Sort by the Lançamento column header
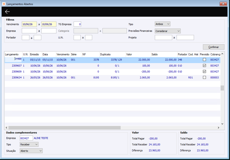Screen dimensions: 230x160 pyautogui.click(x=13, y=54)
